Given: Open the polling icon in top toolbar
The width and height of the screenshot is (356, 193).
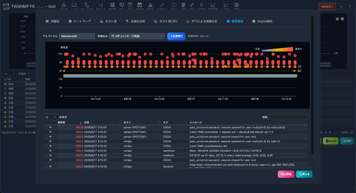Looking at the screenshot, I should point(87,5).
